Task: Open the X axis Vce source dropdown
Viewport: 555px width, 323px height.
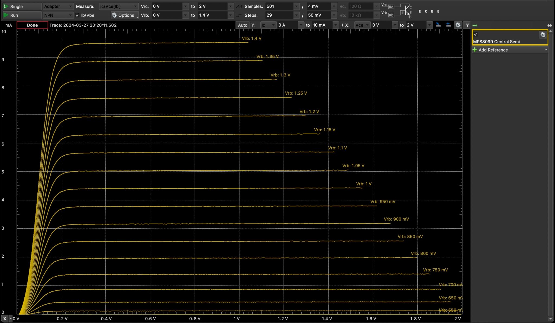Action: point(362,25)
